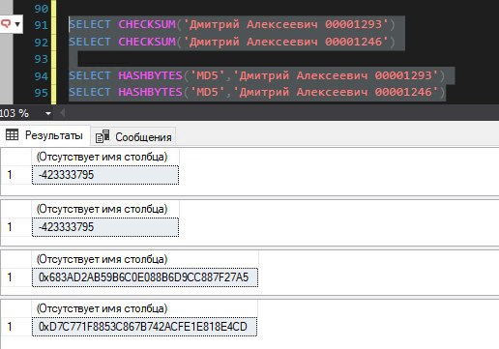This screenshot has height=349, width=499.
Task: Click column header above 0x683AD2AB hash value
Action: [145, 259]
